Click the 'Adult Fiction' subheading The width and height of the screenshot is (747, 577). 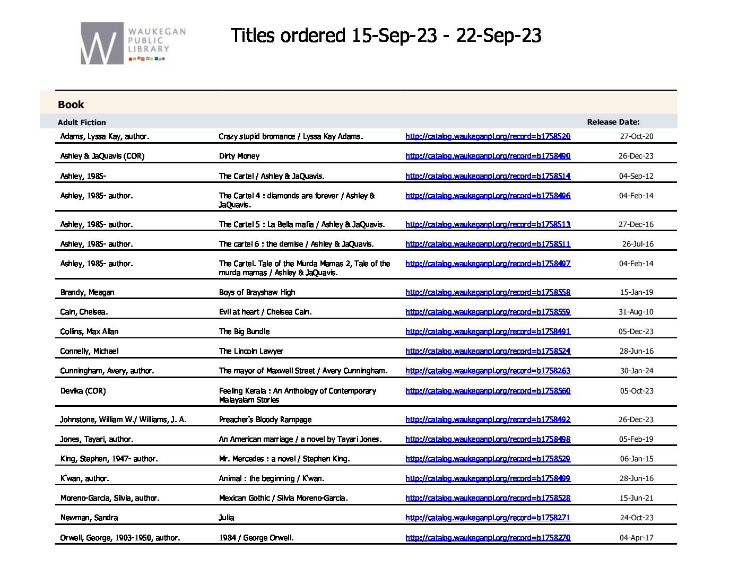point(82,123)
